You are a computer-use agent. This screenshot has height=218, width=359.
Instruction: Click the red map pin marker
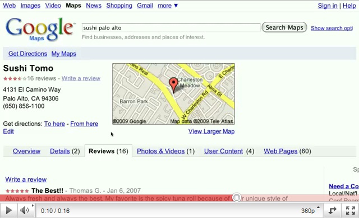coord(173,85)
